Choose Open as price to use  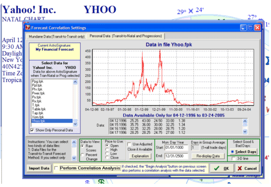click(107, 145)
